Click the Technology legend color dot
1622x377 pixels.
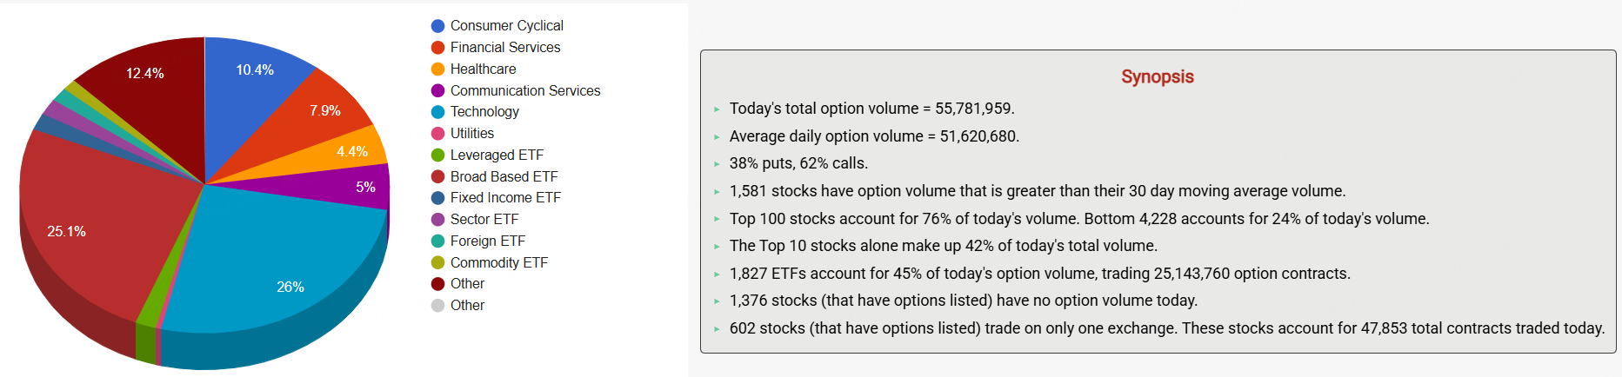tap(438, 112)
